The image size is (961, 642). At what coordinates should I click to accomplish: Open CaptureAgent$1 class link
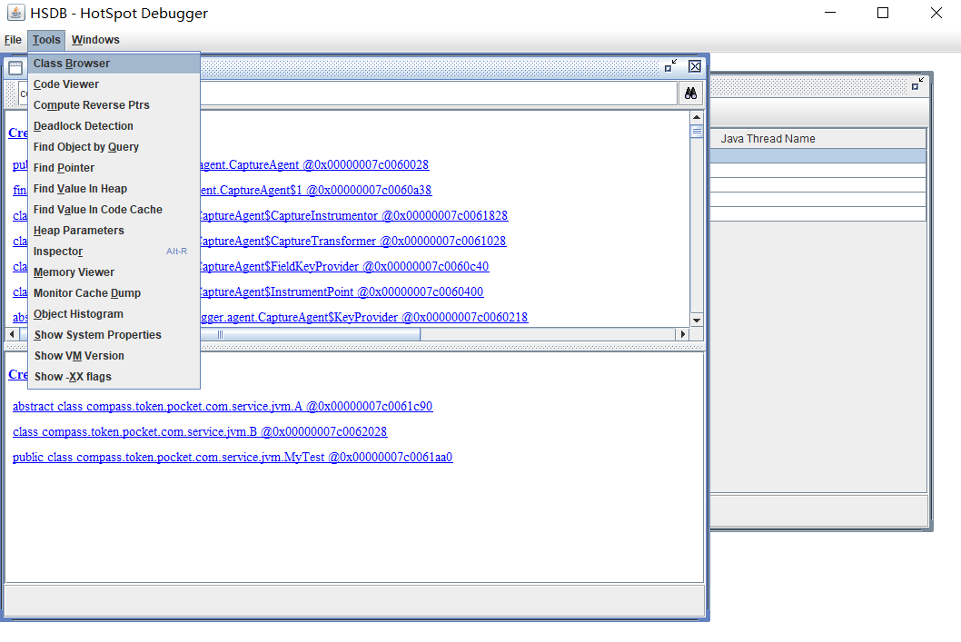315,190
